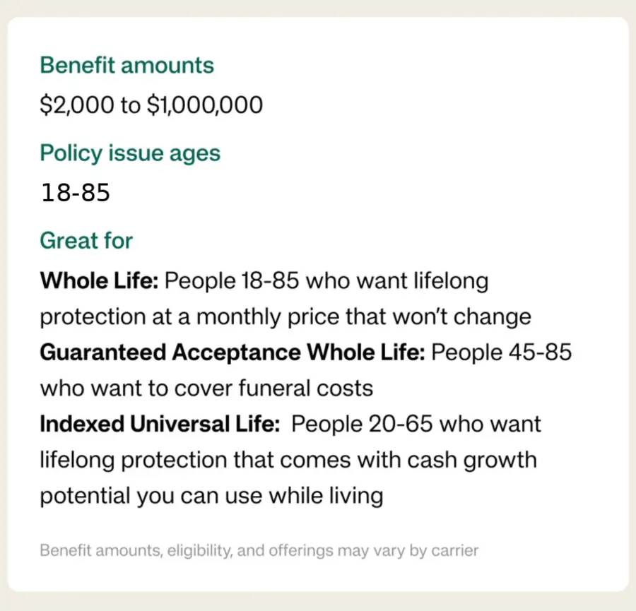Click 'protection at a monthly price' line
Image resolution: width=636 pixels, height=611 pixels.
(x=285, y=317)
